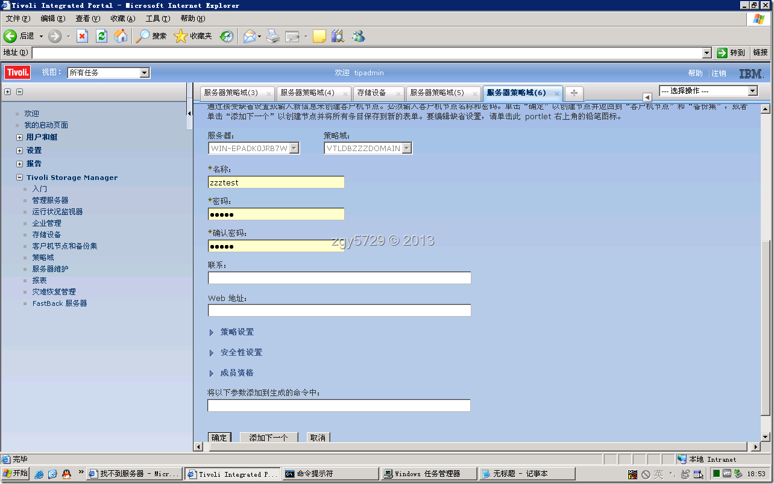Open the 工具 menu
Screen dimensions: 774x484
(158, 19)
